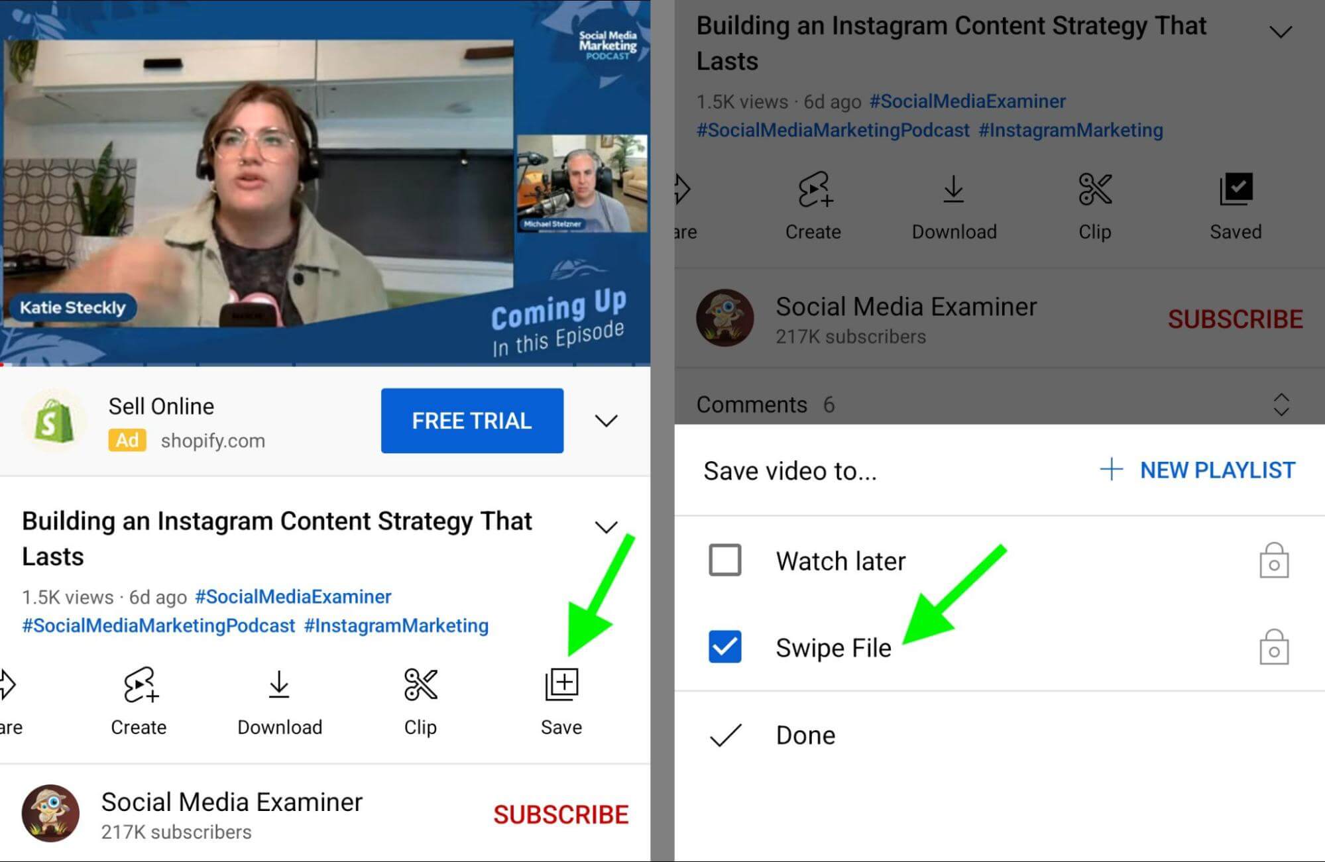Viewport: 1325px width, 862px height.
Task: Tap the lock icon beside Watch later
Action: [1274, 561]
